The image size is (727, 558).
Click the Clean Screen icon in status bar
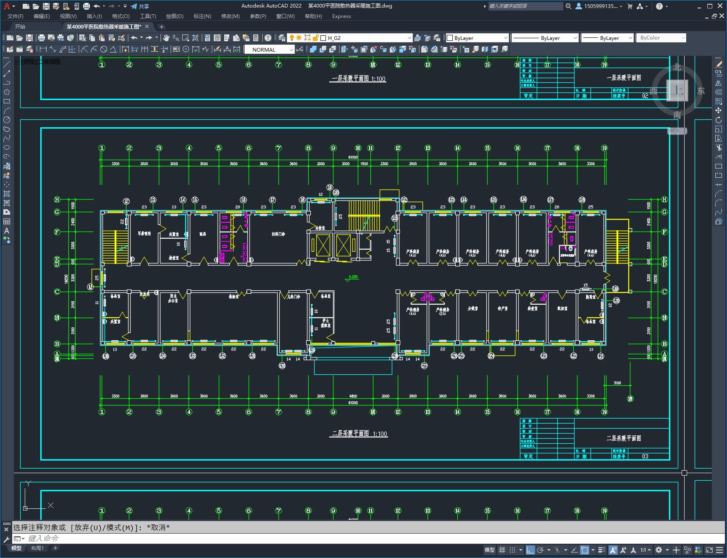tap(709, 550)
